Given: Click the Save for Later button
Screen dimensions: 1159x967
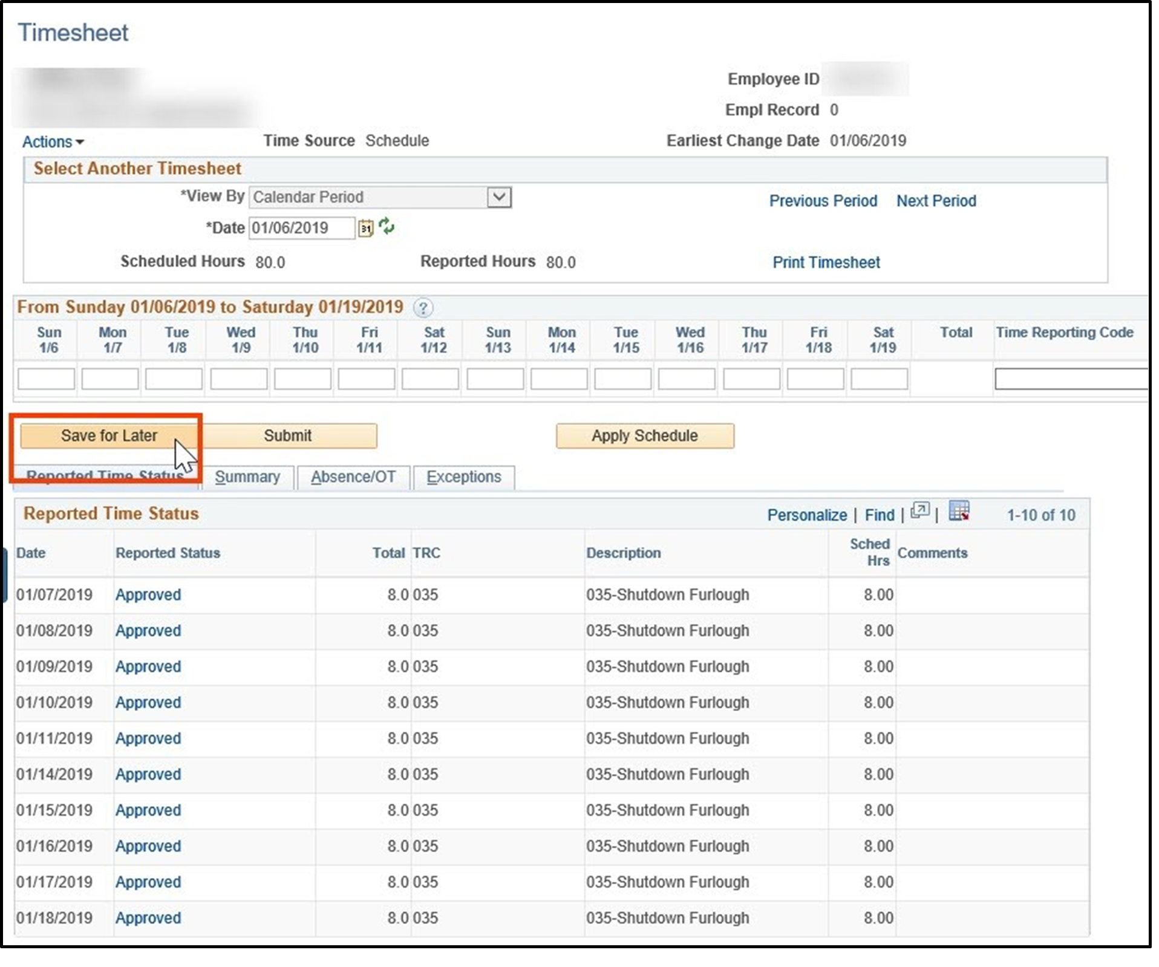Looking at the screenshot, I should pyautogui.click(x=108, y=435).
